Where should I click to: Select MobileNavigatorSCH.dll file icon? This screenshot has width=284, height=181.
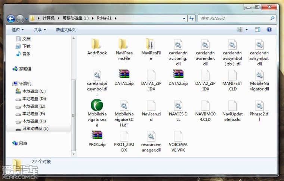124,105
